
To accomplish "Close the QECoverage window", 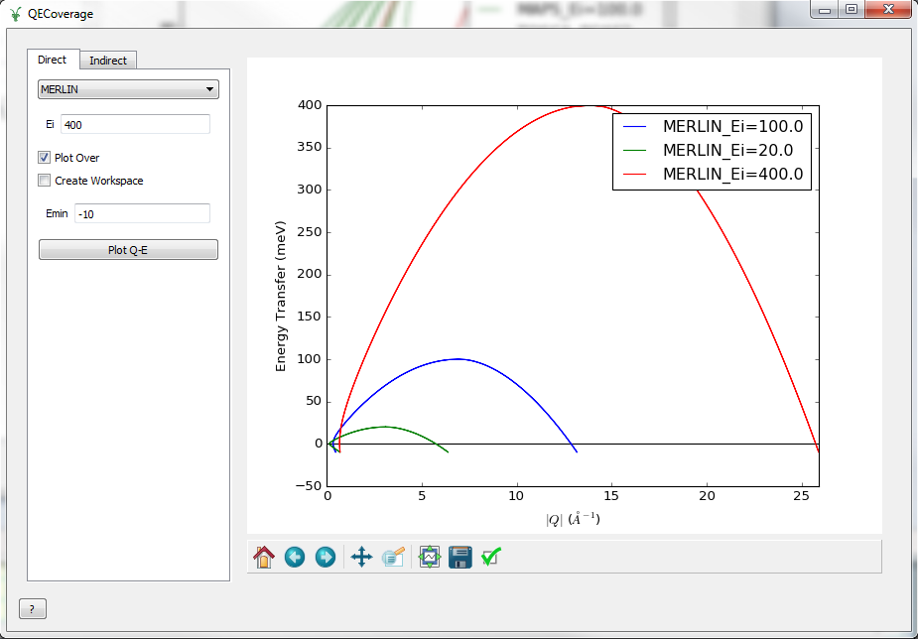I will click(889, 9).
